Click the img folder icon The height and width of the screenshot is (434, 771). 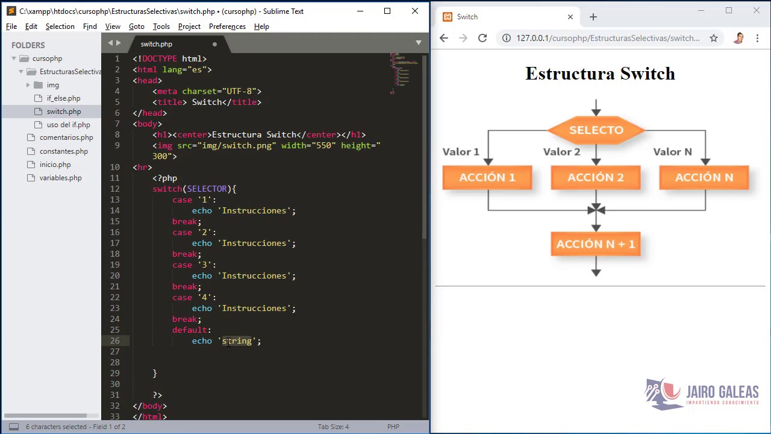click(39, 85)
